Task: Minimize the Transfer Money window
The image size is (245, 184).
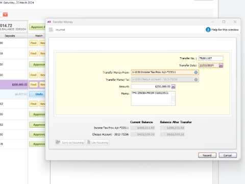Action: click(212, 22)
